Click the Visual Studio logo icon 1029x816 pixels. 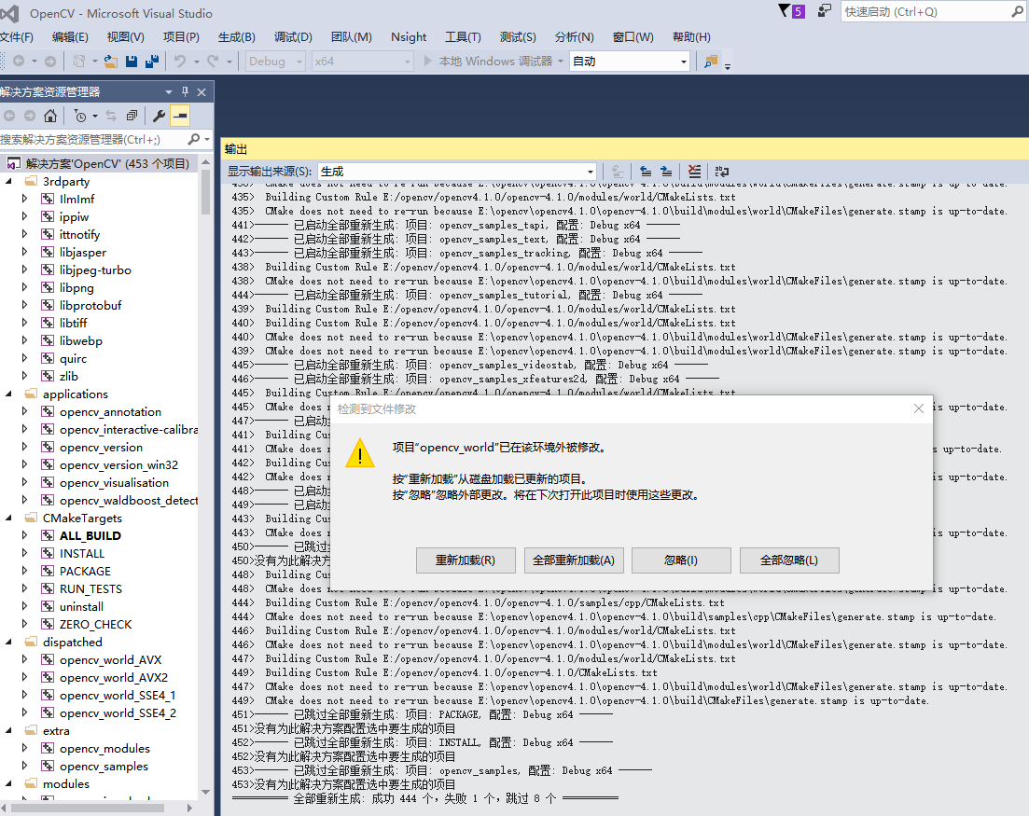(x=10, y=12)
